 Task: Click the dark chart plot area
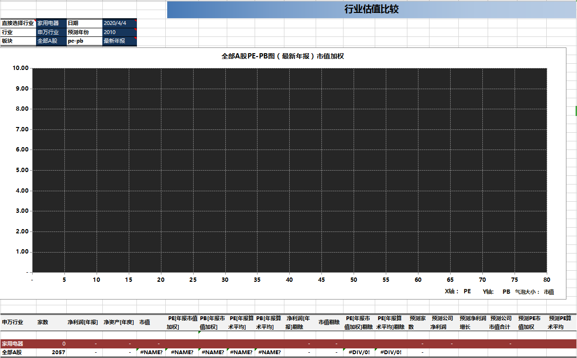coord(289,170)
